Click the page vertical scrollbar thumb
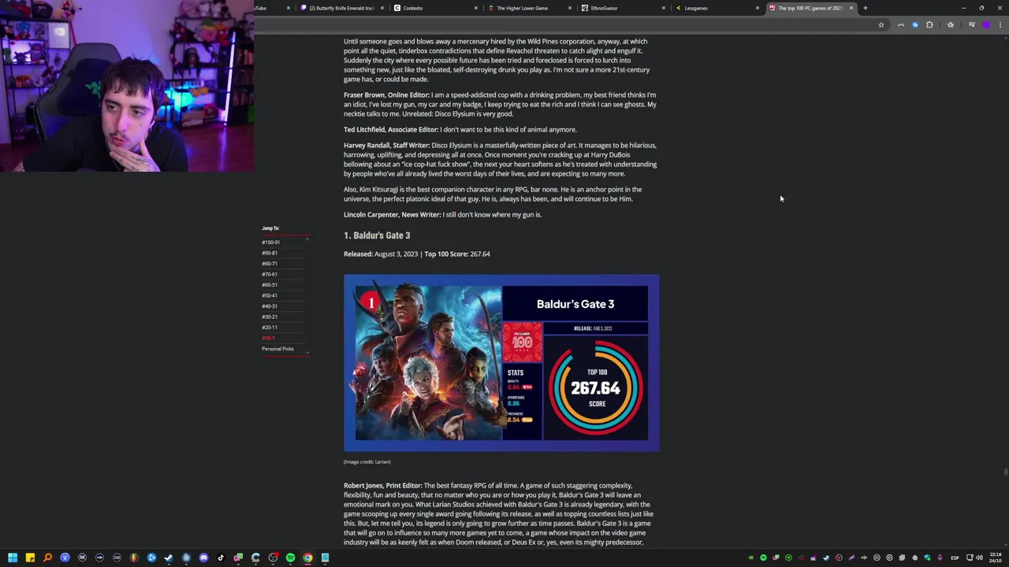The width and height of the screenshot is (1009, 567). pyautogui.click(x=1005, y=472)
